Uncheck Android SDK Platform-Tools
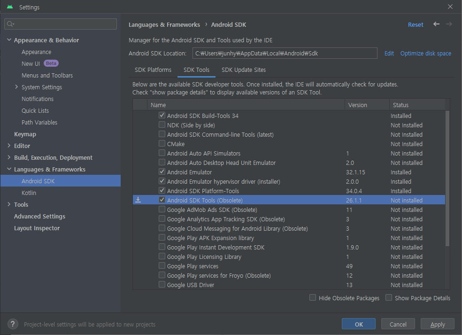Viewport: 462px width, 335px height. pyautogui.click(x=162, y=190)
